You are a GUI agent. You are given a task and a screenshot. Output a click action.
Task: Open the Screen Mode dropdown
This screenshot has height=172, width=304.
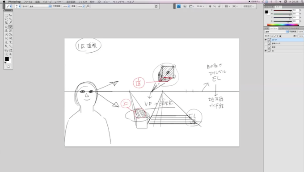click(235, 6)
